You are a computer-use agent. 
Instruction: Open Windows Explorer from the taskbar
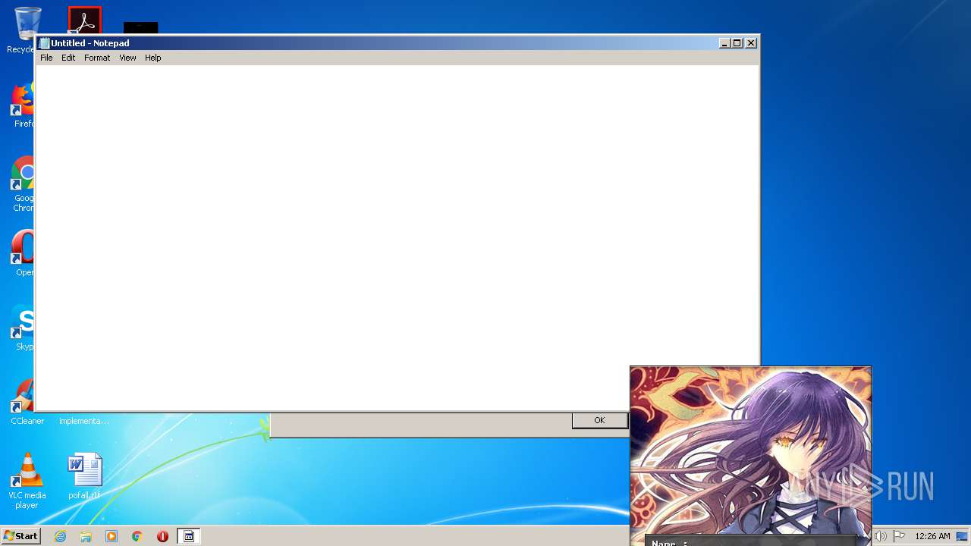86,536
